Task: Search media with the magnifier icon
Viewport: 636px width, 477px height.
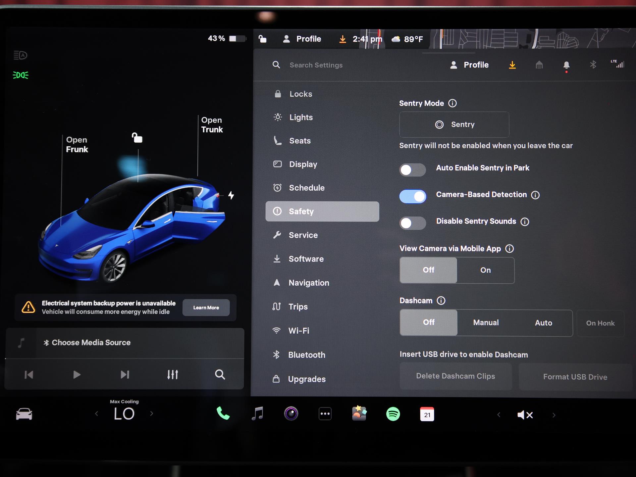Action: point(220,374)
